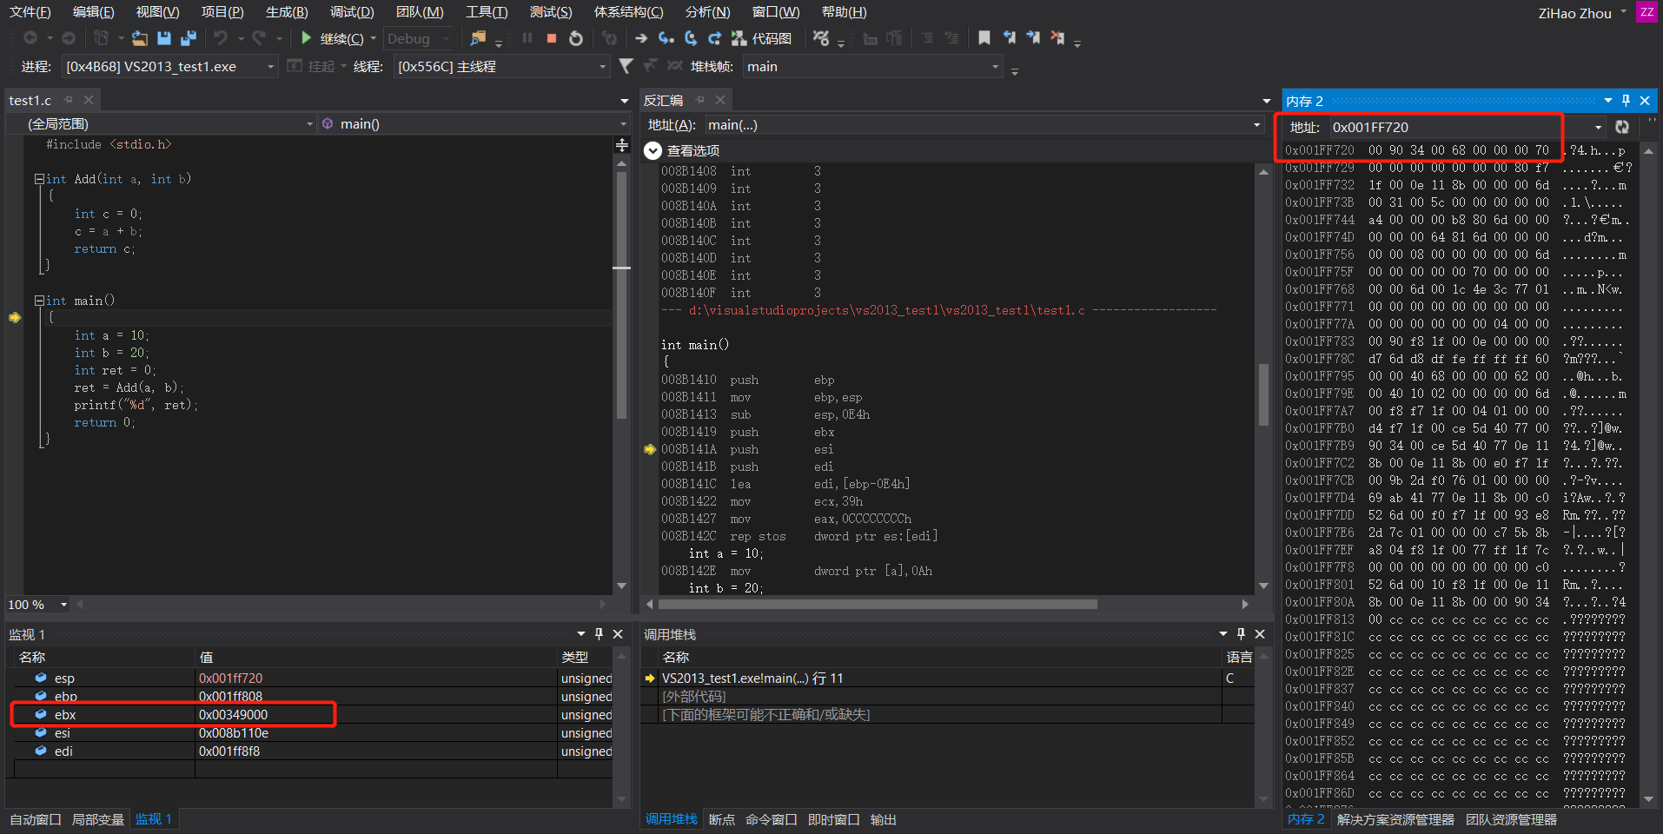Switch to the Breakpoints (断点) tab
1663x834 pixels.
point(721,819)
